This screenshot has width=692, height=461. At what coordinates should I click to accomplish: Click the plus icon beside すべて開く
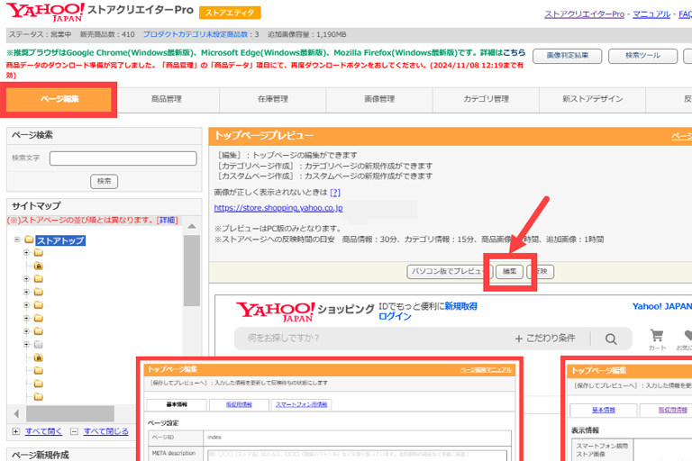(x=16, y=431)
